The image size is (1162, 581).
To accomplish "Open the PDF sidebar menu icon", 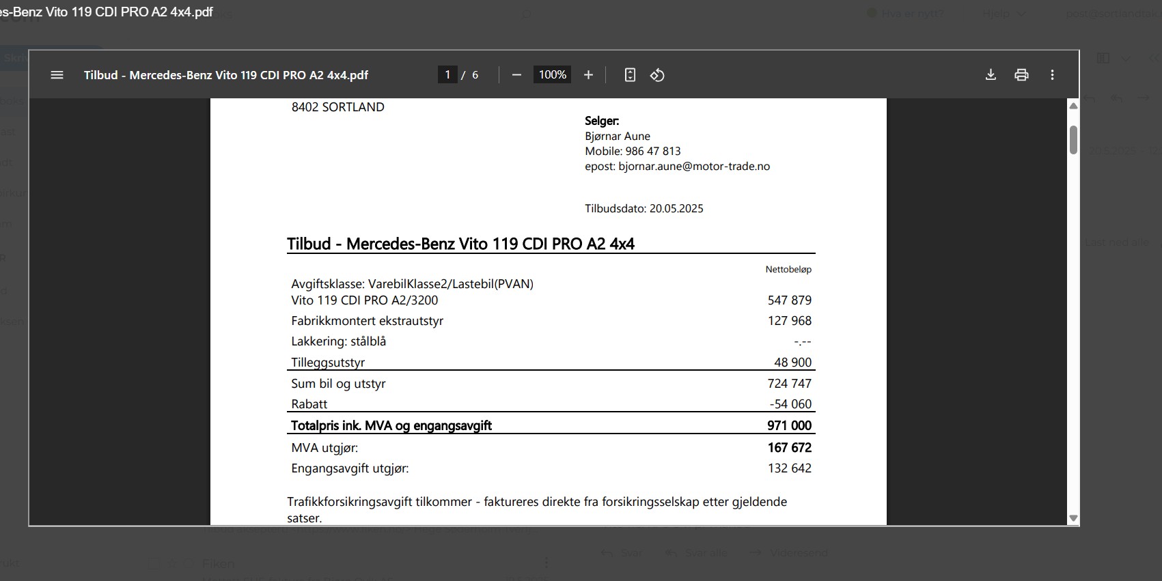I will point(57,75).
